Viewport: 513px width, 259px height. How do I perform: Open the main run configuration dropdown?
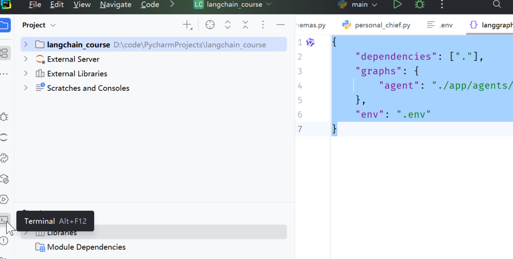(357, 5)
